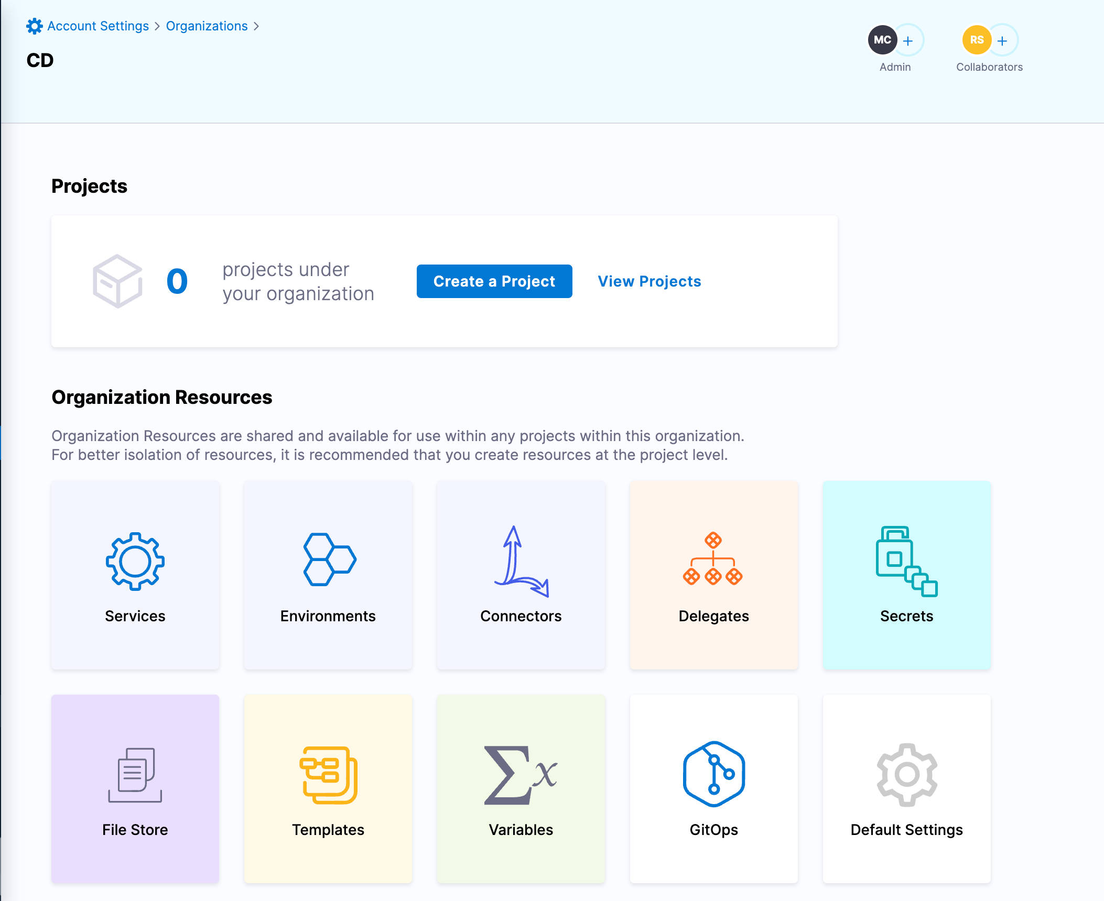This screenshot has width=1104, height=901.
Task: Open the Variables sigma icon
Action: 521,775
